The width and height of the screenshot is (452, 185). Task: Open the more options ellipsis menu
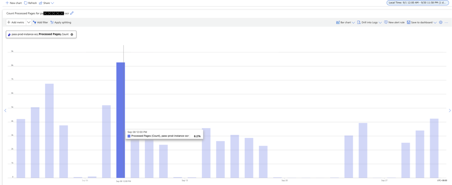(446, 23)
